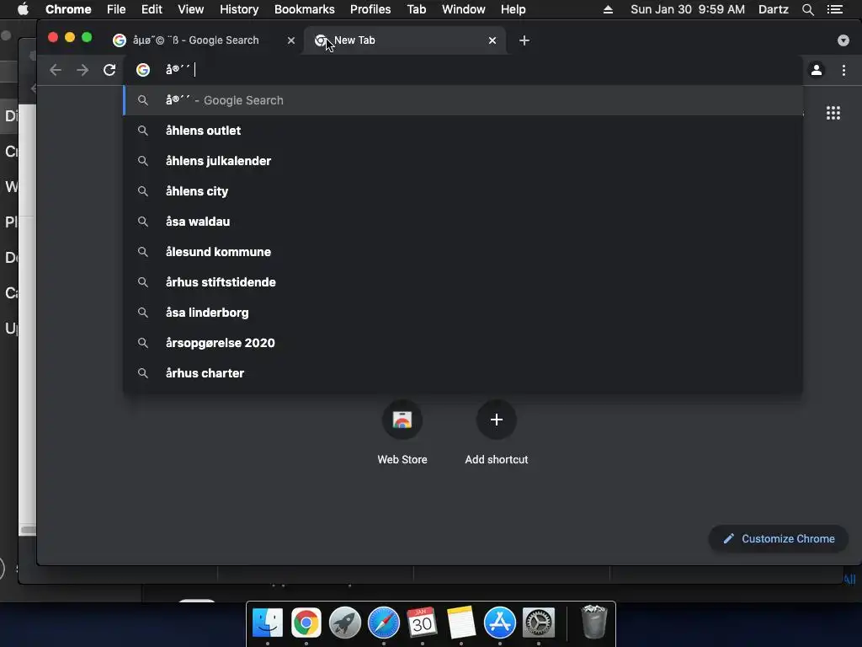Open the Apple menu
This screenshot has height=647, width=862.
click(x=23, y=9)
